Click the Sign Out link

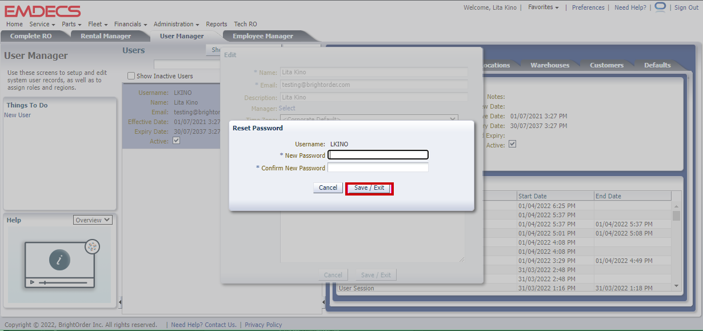point(686,7)
